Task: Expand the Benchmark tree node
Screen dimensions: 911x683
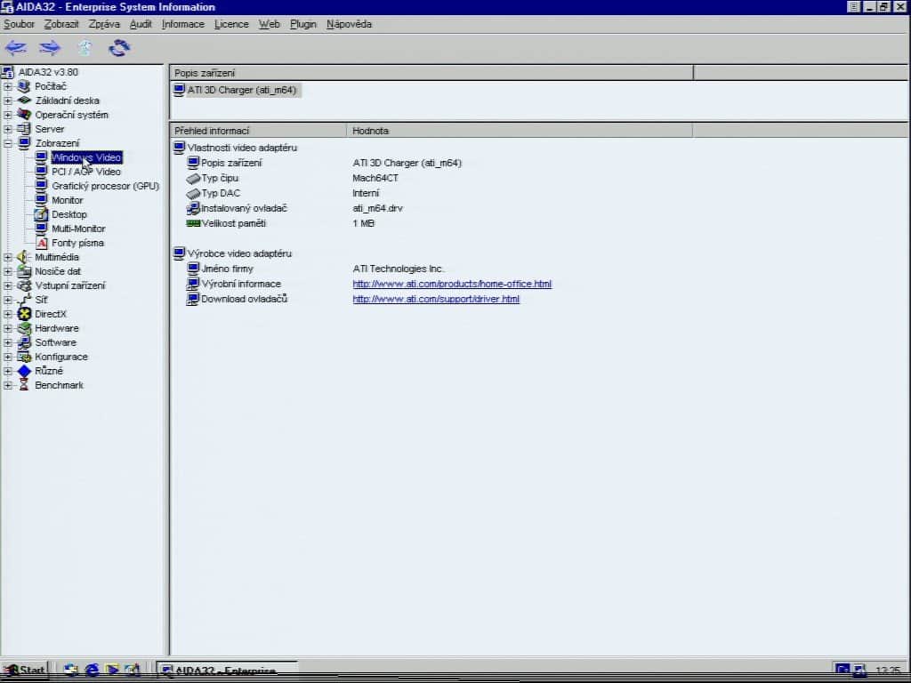Action: click(x=7, y=385)
